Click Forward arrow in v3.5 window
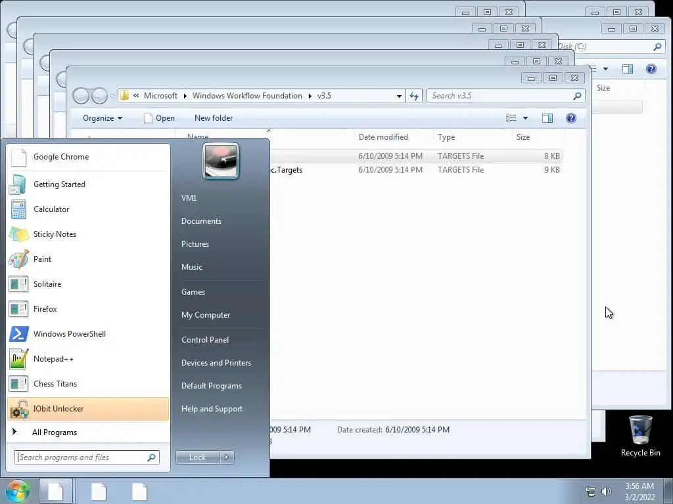The width and height of the screenshot is (673, 504). 99,96
